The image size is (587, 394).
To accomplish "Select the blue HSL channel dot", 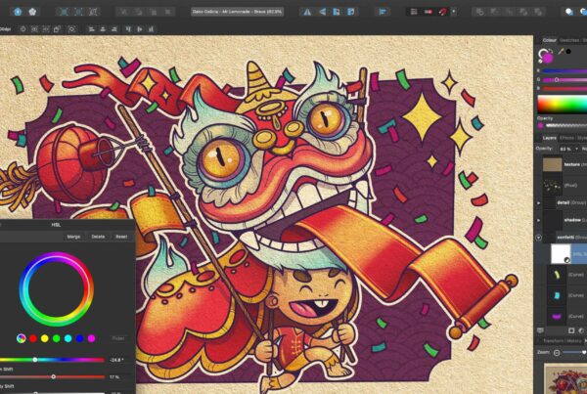I will tap(79, 338).
